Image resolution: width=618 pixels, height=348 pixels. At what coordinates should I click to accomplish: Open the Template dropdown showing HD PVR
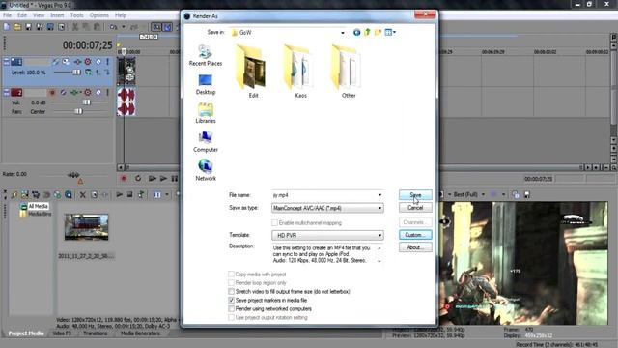pyautogui.click(x=379, y=235)
